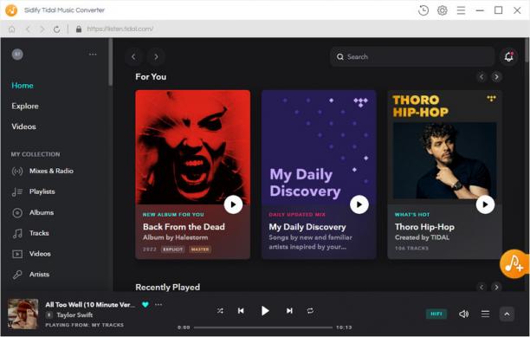
Task: Open conversion history clock icon
Action: 423,10
